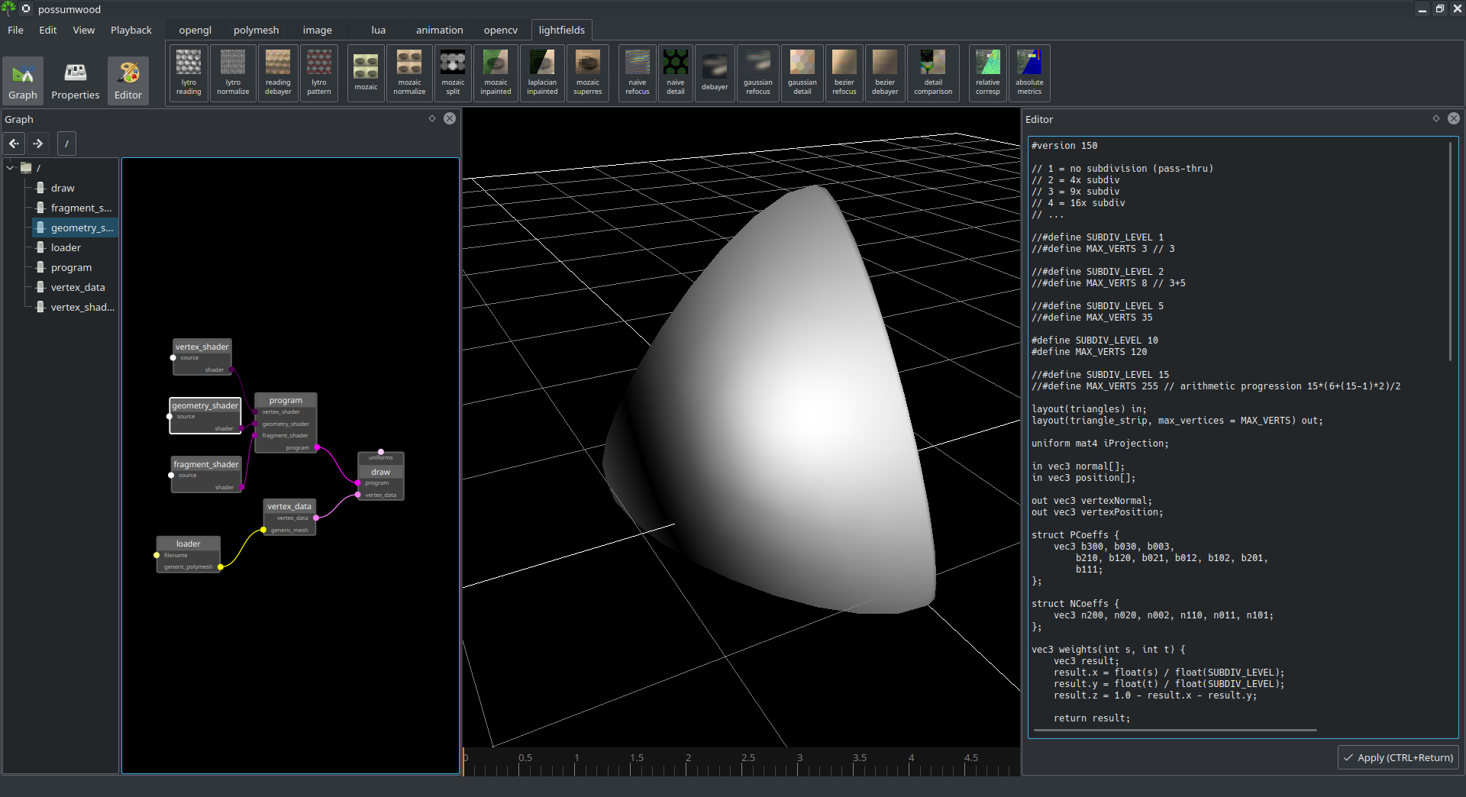The image size is (1466, 797).
Task: Navigate back in graph with left arrow
Action: coord(15,143)
